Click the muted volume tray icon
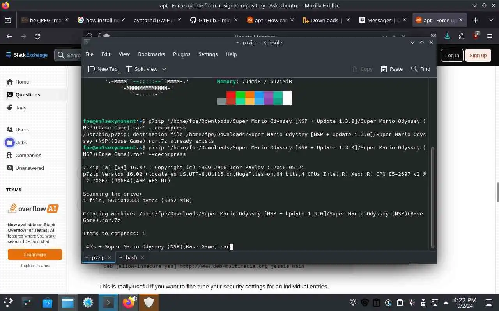 coord(411,302)
